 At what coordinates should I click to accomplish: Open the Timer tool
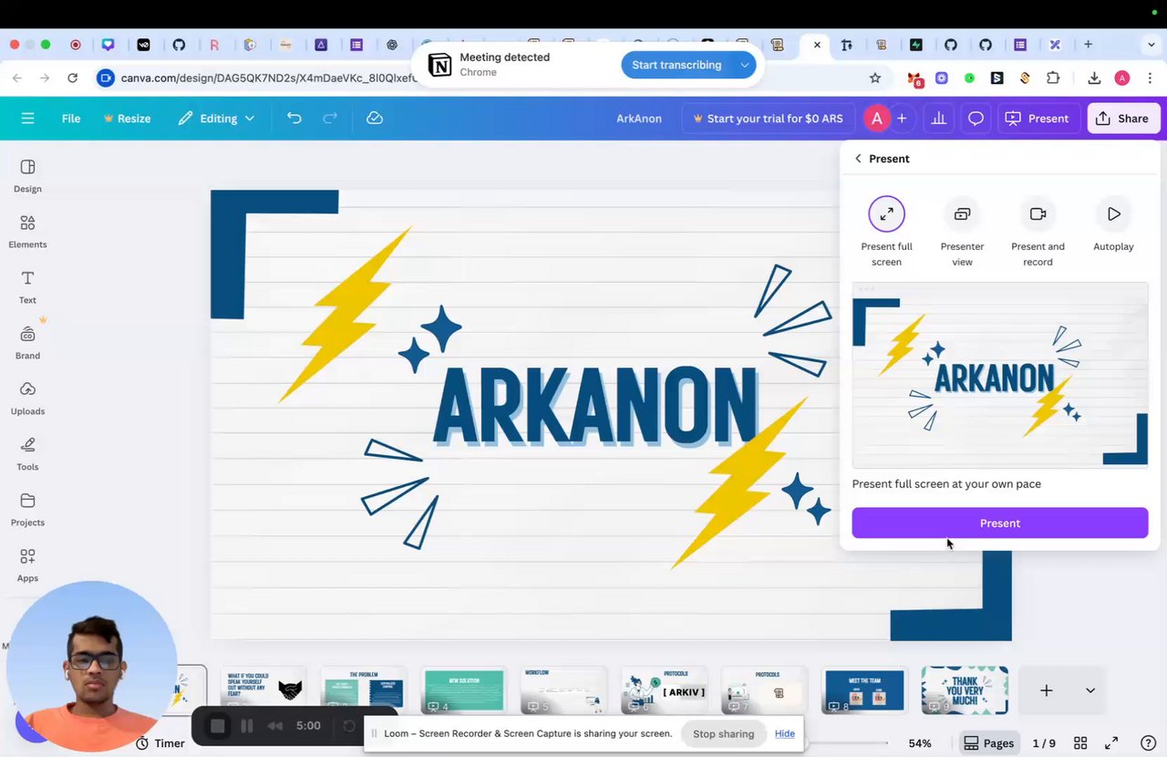coord(160,743)
